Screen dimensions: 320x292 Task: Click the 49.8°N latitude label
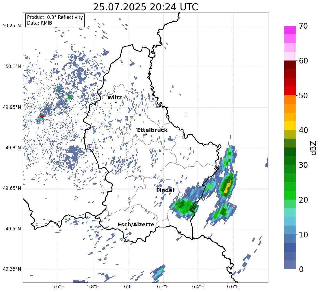(14, 148)
